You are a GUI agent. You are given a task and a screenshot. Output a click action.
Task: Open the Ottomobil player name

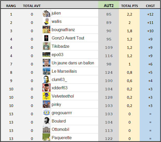point(60,129)
